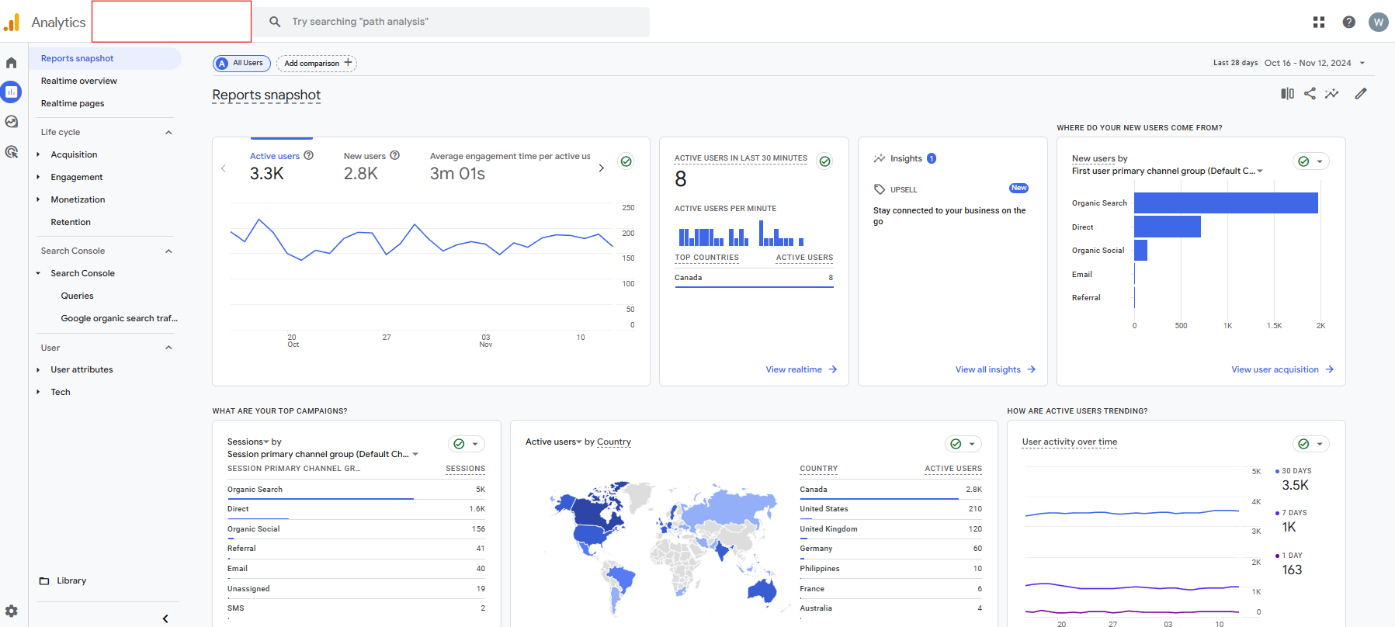Open the Explore icon in left rail

click(x=11, y=122)
